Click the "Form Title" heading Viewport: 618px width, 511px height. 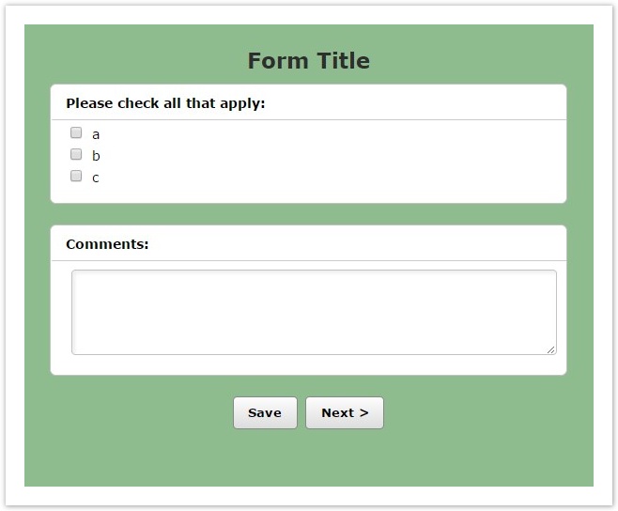pyautogui.click(x=308, y=61)
